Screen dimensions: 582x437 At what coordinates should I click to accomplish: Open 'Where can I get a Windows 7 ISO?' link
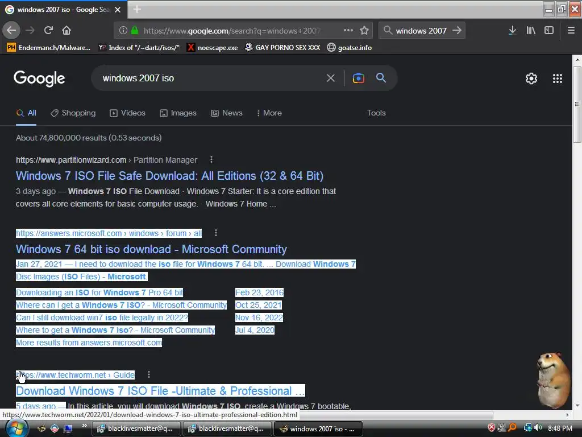pyautogui.click(x=122, y=305)
